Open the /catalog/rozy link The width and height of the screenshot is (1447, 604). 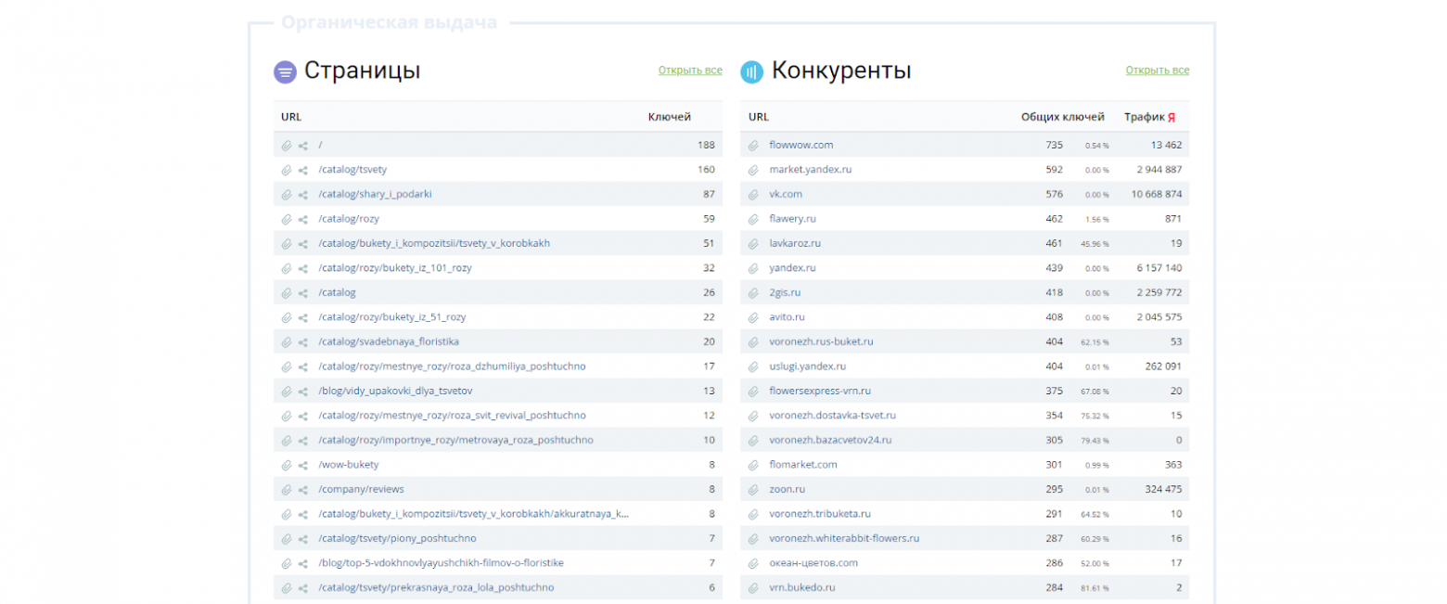pyautogui.click(x=349, y=219)
